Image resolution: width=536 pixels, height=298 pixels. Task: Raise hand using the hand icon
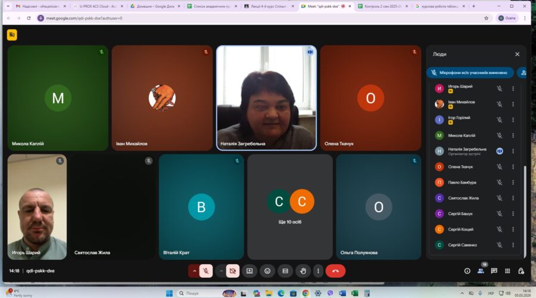pyautogui.click(x=303, y=271)
